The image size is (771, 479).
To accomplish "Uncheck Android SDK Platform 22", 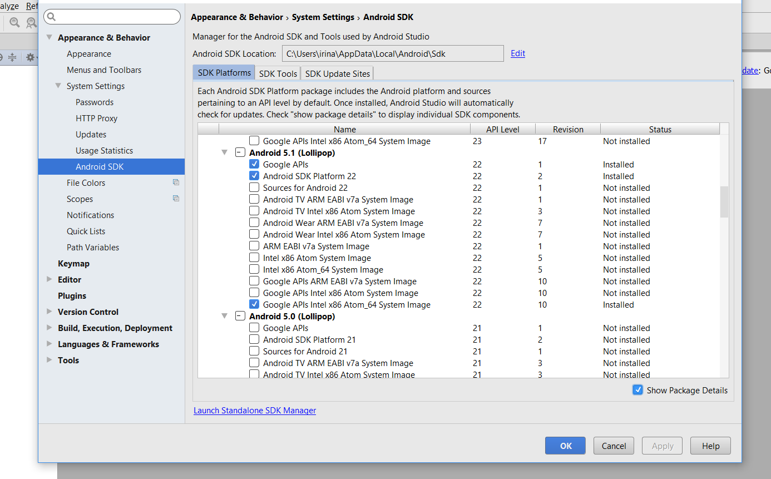I will pos(254,176).
